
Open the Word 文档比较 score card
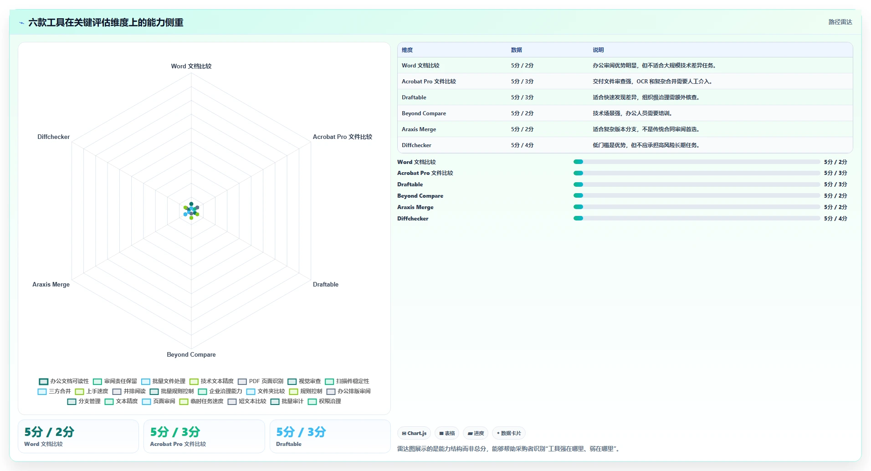click(x=78, y=436)
